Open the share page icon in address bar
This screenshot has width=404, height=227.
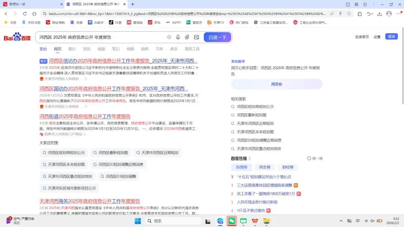tap(332, 14)
